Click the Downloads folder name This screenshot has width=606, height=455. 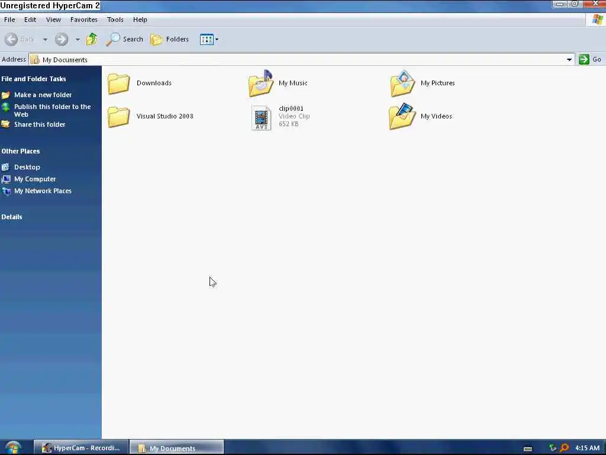point(154,83)
